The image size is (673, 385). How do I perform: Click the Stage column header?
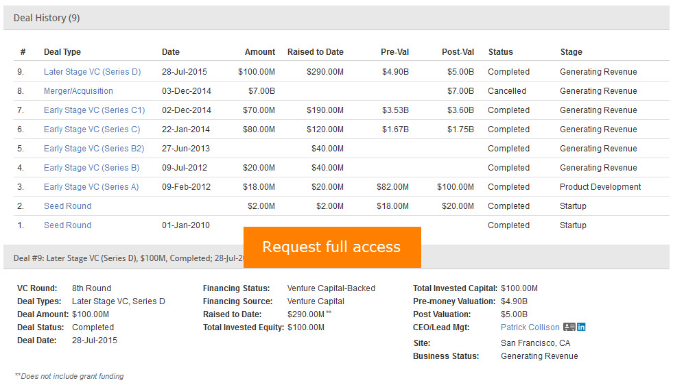coord(571,52)
